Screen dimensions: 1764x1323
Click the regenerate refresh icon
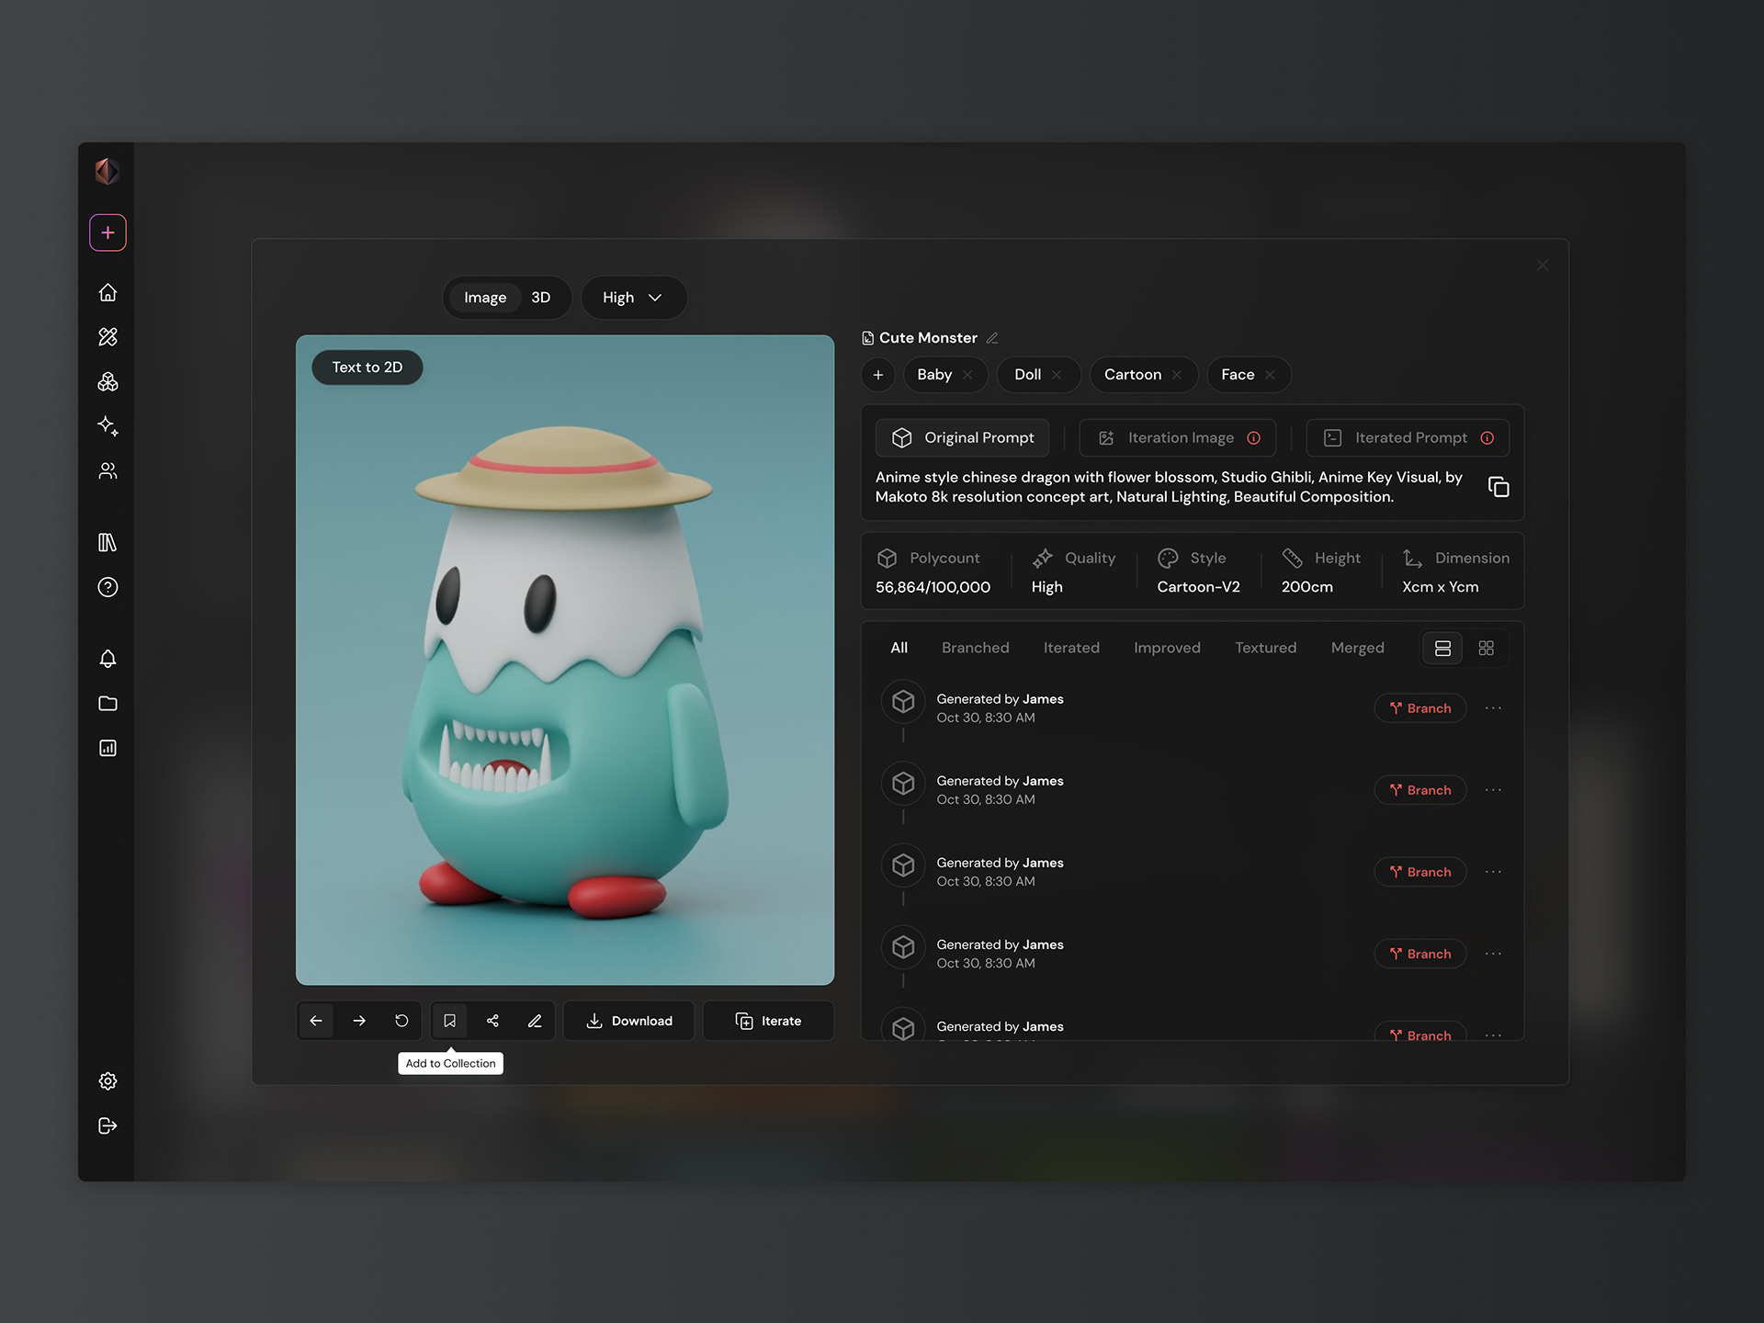coord(401,1021)
